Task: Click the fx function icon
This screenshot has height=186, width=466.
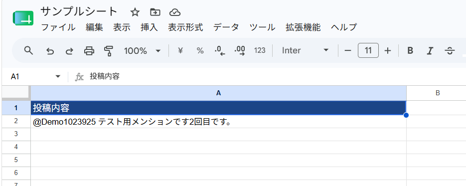Action: coord(79,77)
